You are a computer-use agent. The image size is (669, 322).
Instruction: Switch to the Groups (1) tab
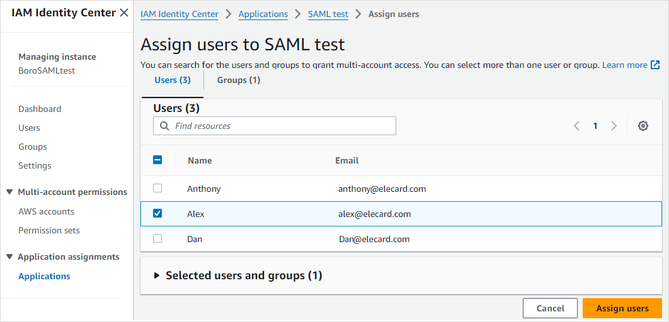coord(238,80)
